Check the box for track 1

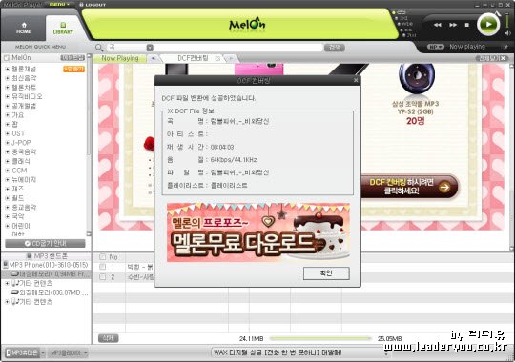click(x=102, y=267)
